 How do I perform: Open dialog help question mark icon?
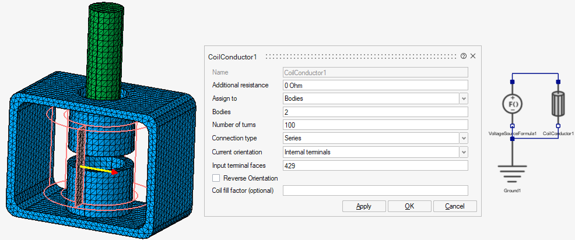pos(464,57)
